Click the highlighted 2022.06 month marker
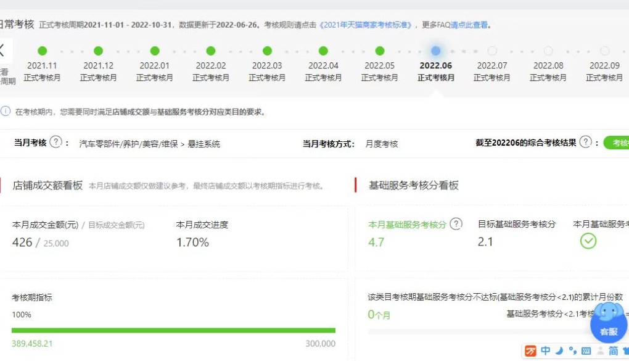This screenshot has height=361, width=629. [435, 51]
